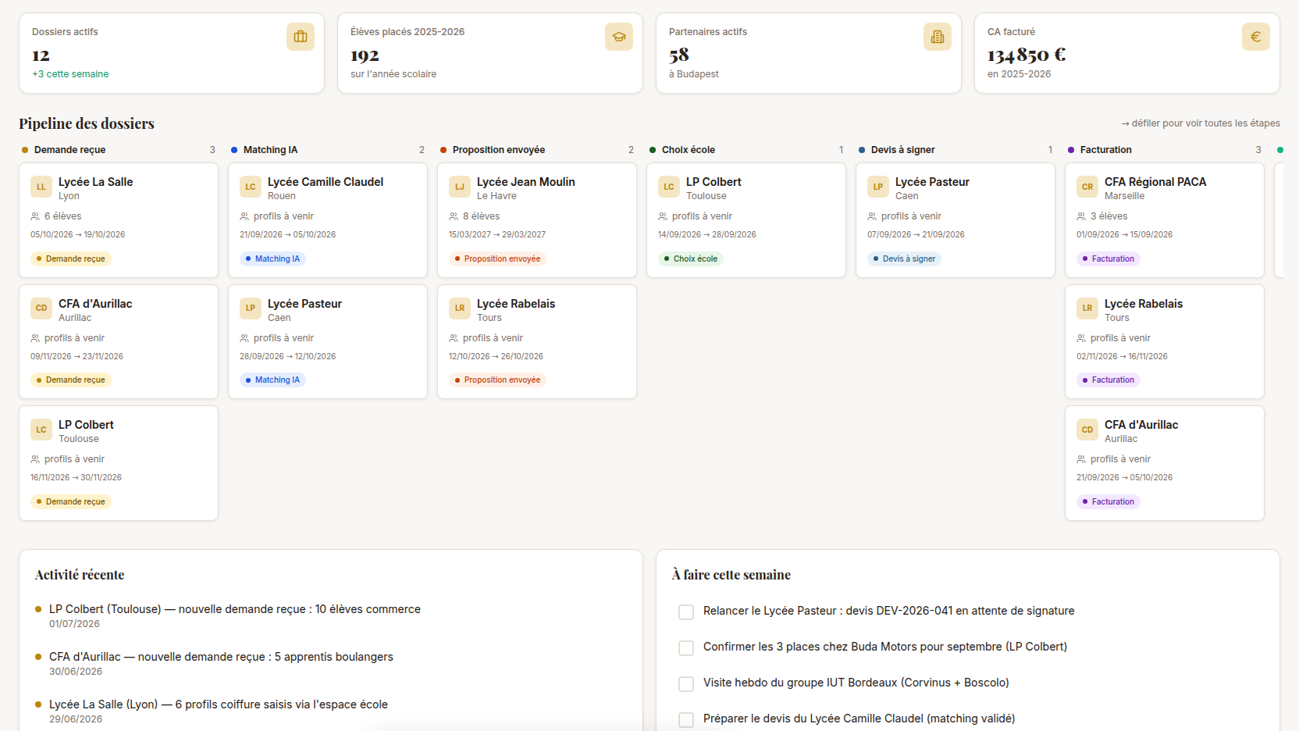
Task: Click 'défiler pour voir toutes les étapes' hint
Action: click(x=1201, y=123)
